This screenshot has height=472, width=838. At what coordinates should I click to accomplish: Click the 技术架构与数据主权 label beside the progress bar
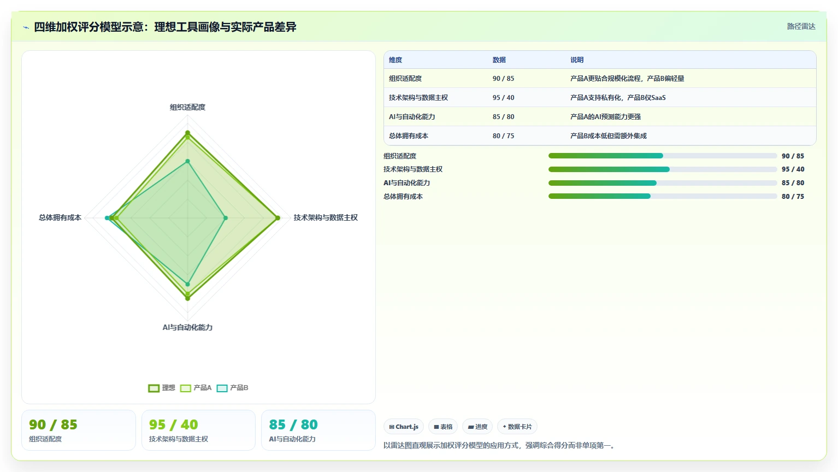[x=413, y=169]
